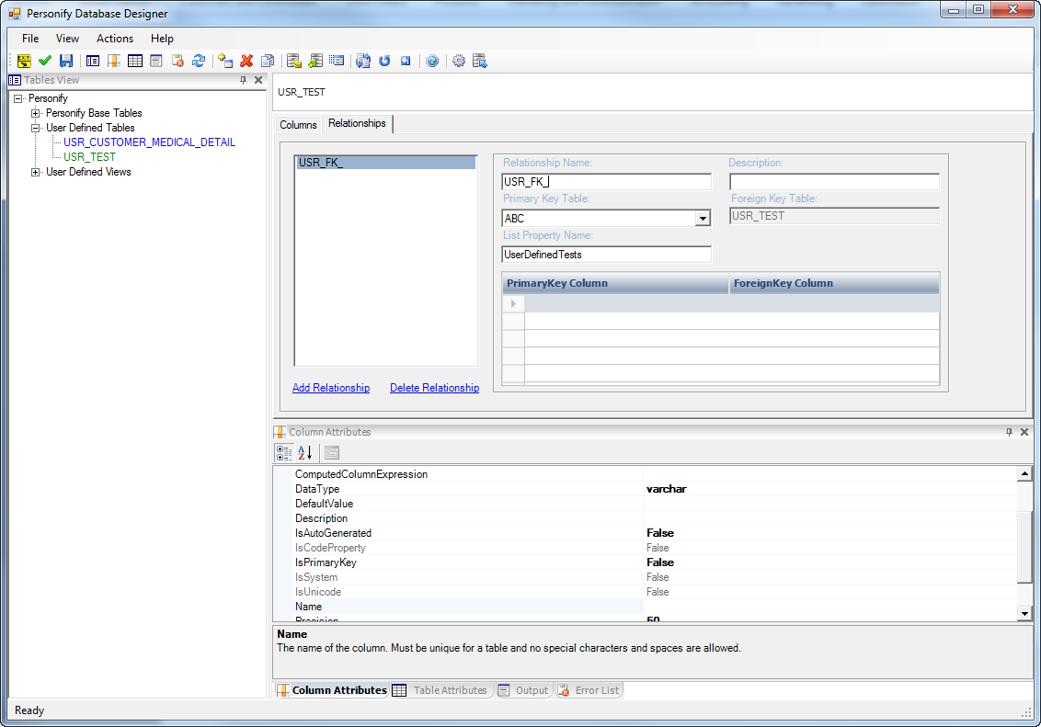The image size is (1041, 727).
Task: Click the blue refresh arrows icon
Action: (198, 61)
